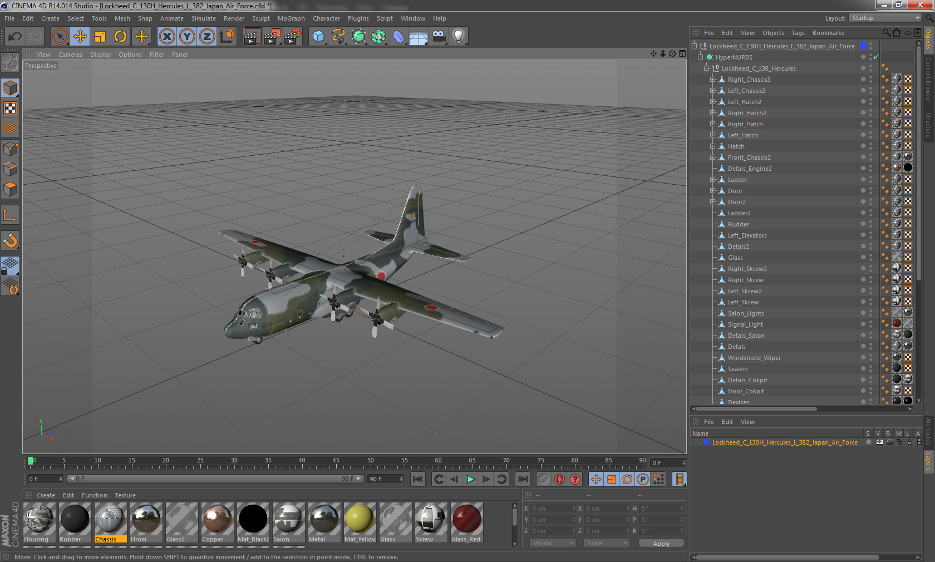Expand the Left_Hatch2 object
Viewport: 935px width, 562px height.
[713, 102]
